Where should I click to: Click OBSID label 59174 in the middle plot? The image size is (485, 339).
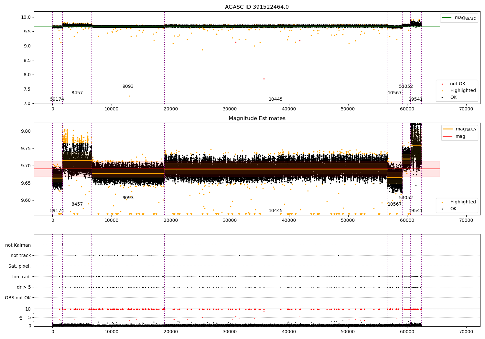(x=57, y=211)
